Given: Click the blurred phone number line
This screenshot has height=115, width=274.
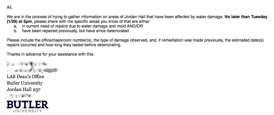Looking at the screenshot, I should [x=21, y=96].
